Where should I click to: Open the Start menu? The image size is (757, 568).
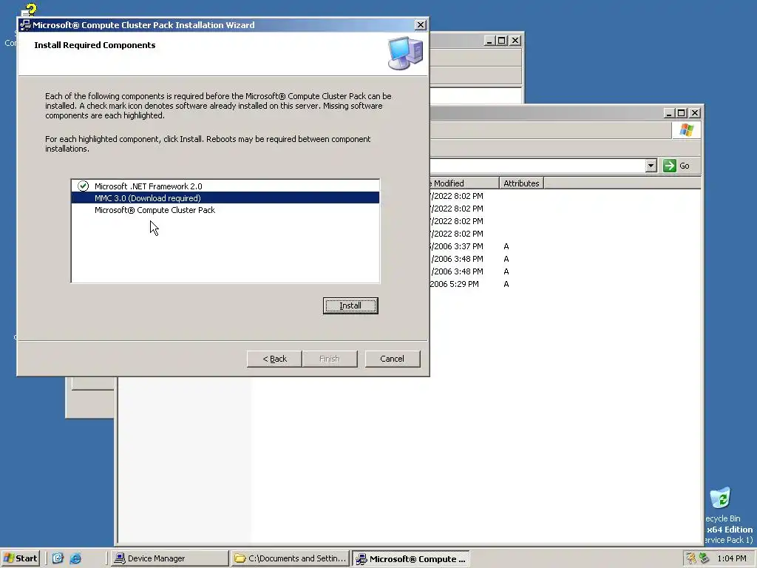[20, 558]
